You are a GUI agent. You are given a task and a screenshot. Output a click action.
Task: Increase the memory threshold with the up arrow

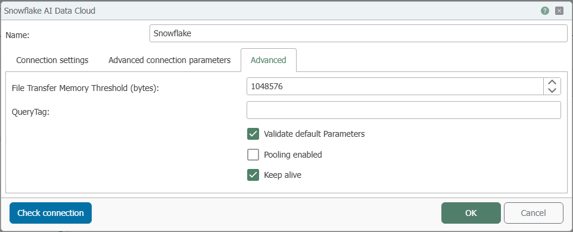tap(552, 83)
